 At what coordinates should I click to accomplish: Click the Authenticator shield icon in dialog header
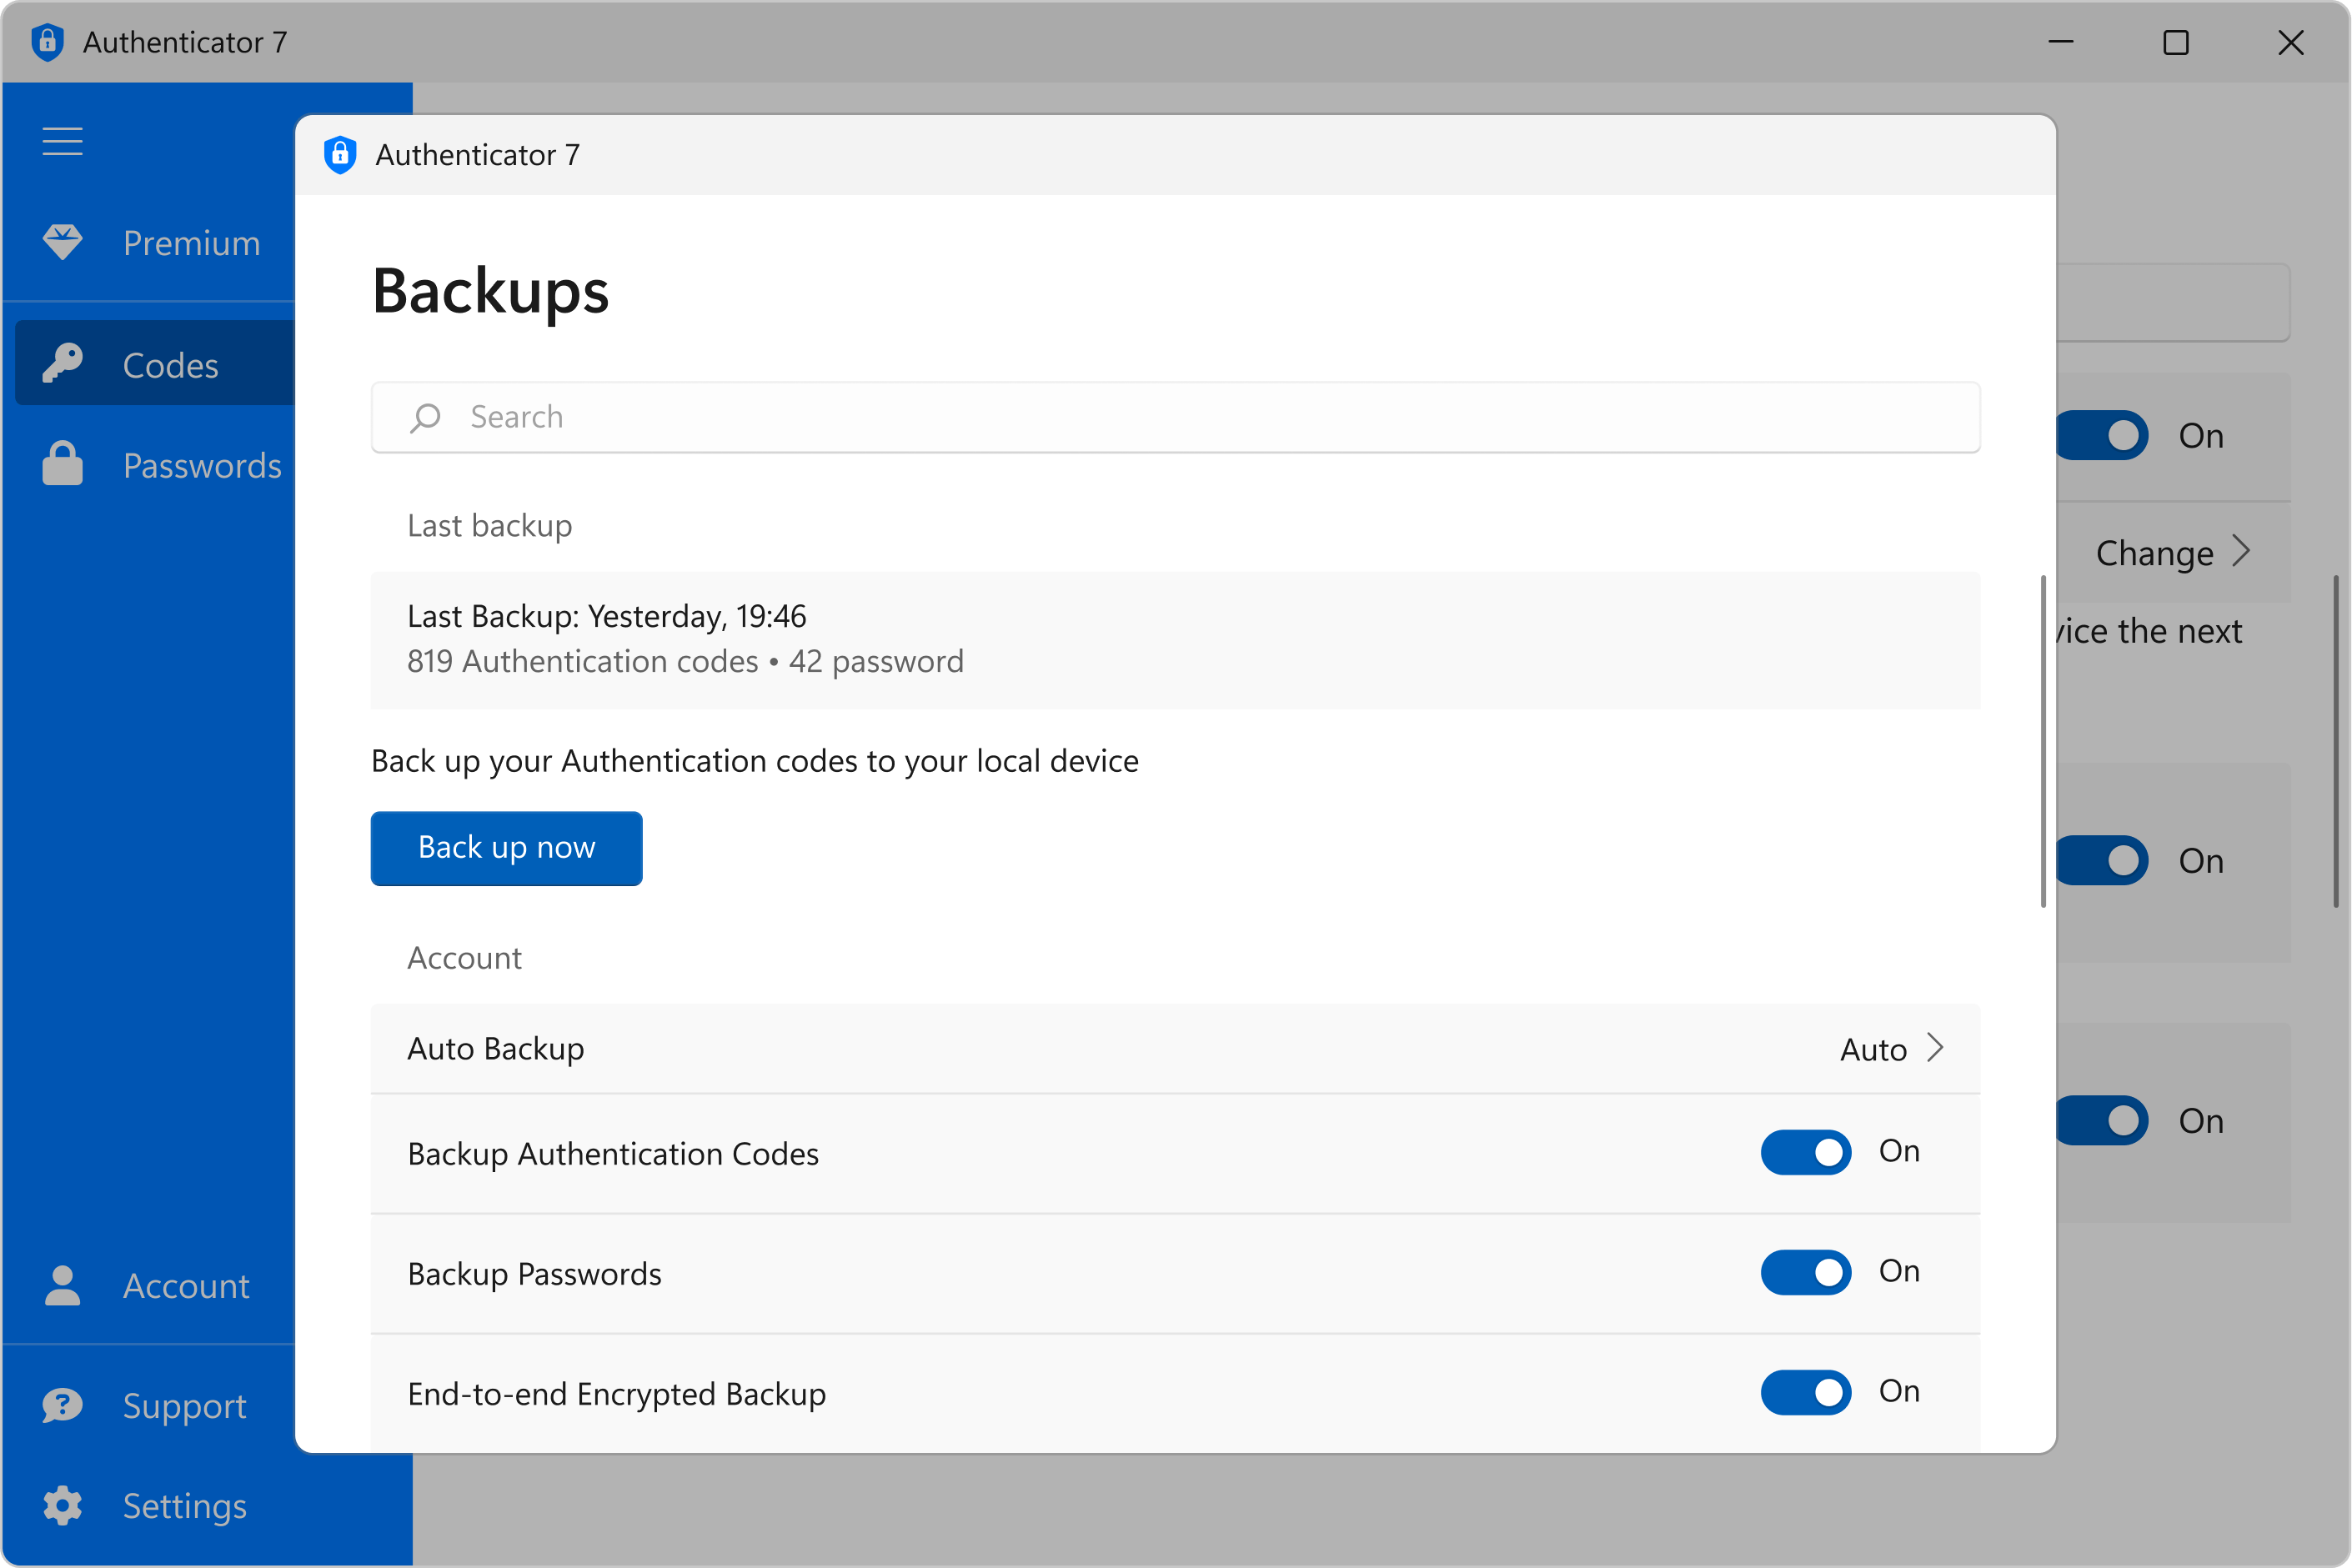(340, 155)
